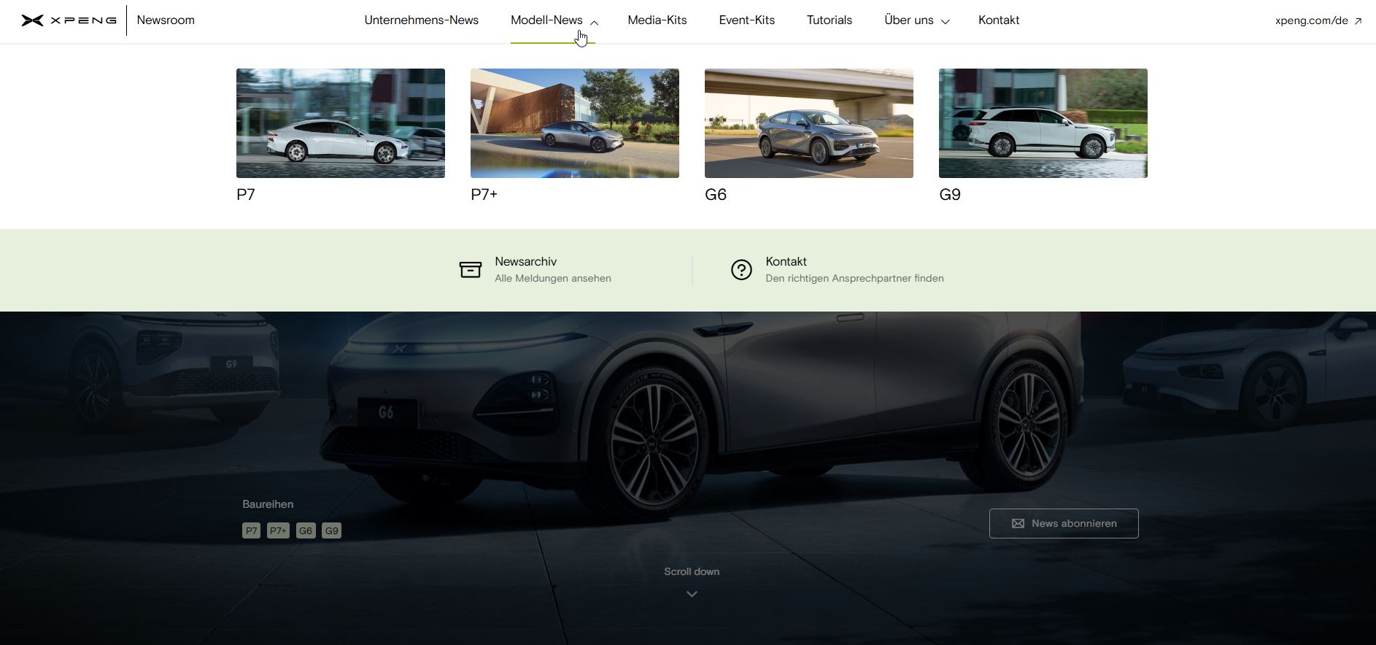The image size is (1376, 645).
Task: Choose the G9 tag under Baureihen
Action: point(332,530)
